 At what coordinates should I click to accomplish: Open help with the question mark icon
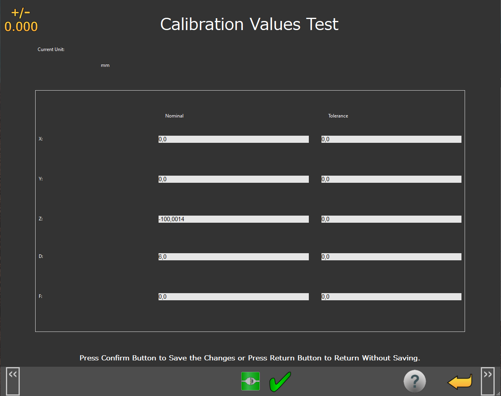click(414, 381)
